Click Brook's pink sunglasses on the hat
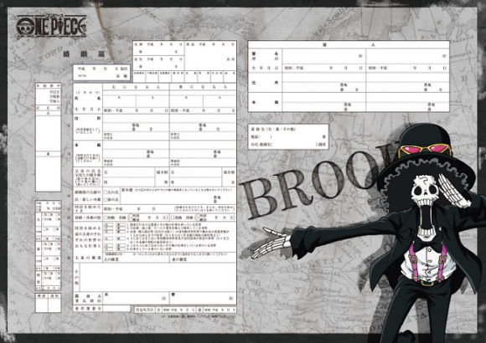Image resolution: width=486 pixels, height=343 pixels. tap(426, 150)
